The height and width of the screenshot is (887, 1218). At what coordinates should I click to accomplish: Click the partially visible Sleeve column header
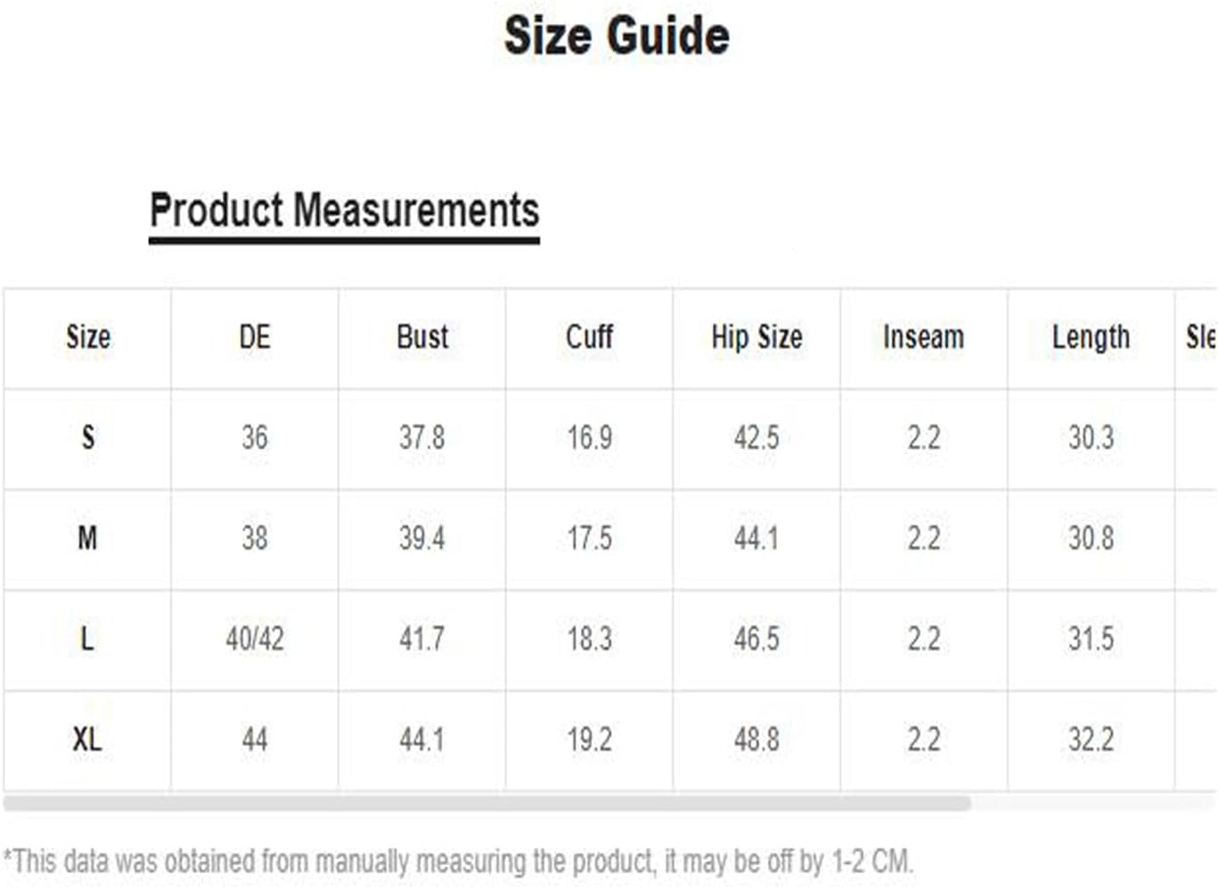point(1198,338)
